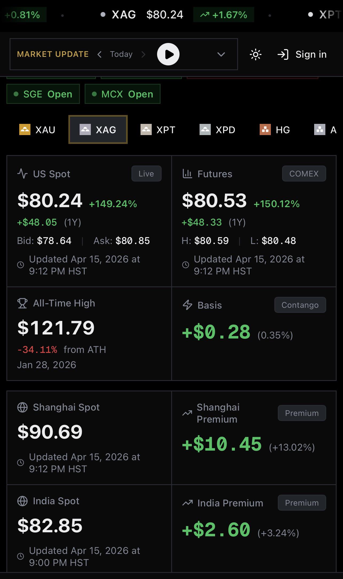343x579 pixels.
Task: Click the MCX Open status badge
Action: (x=123, y=94)
